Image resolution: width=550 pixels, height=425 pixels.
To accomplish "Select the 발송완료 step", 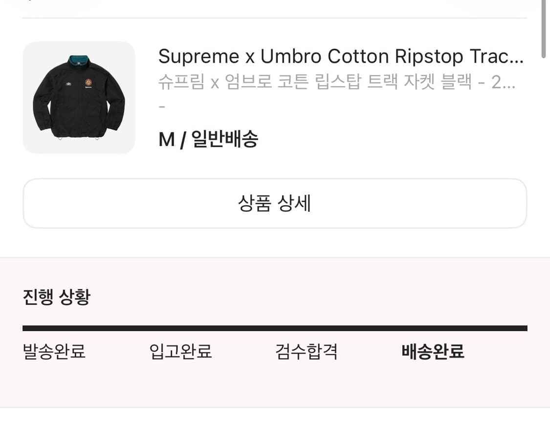I will coord(54,351).
